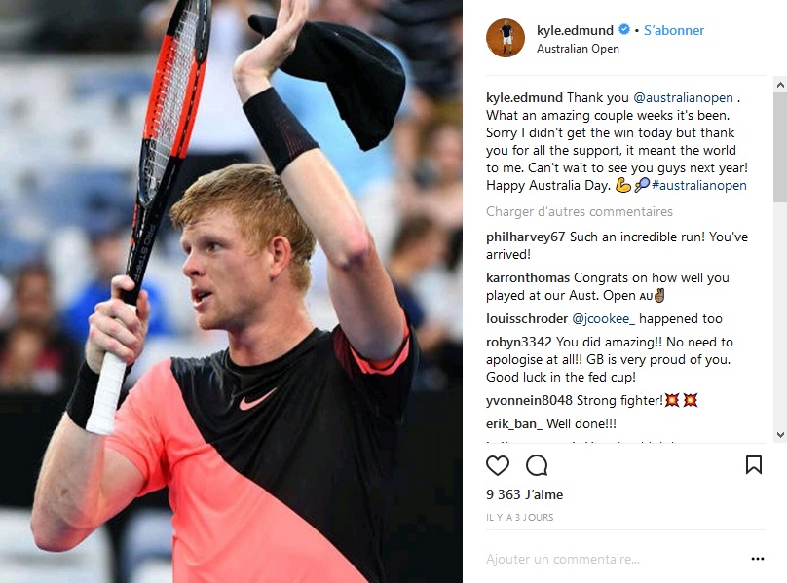This screenshot has height=583, width=787.
Task: Open the @australianopen mention in caption
Action: pyautogui.click(x=683, y=98)
